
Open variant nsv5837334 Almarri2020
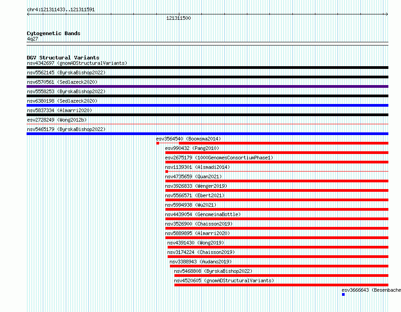(x=59, y=110)
